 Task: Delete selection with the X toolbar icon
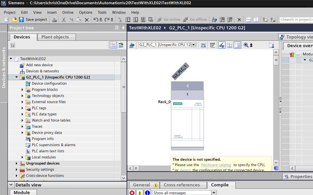pyautogui.click(x=87, y=20)
